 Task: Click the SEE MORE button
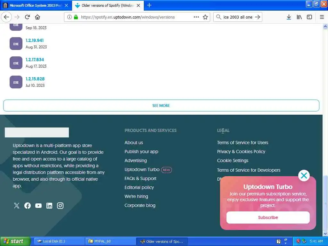161,105
